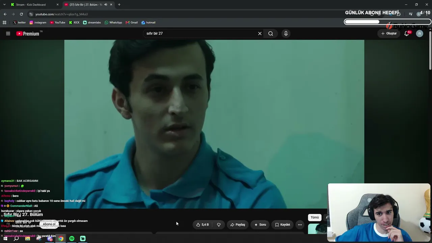Screen dimensions: 432x243
Task: Open the streamlabs bookmark
Action: click(x=92, y=23)
